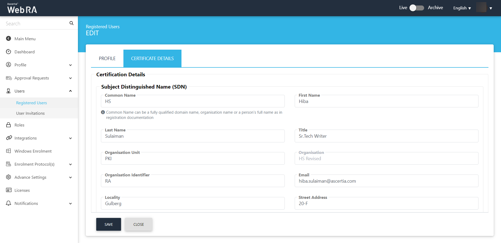
Task: Switch to the PROFILE tab
Action: pyautogui.click(x=107, y=59)
